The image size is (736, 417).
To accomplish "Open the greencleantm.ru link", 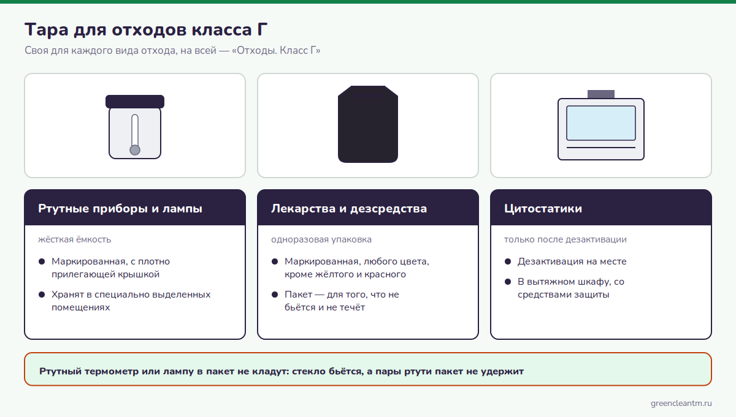I will (x=681, y=404).
